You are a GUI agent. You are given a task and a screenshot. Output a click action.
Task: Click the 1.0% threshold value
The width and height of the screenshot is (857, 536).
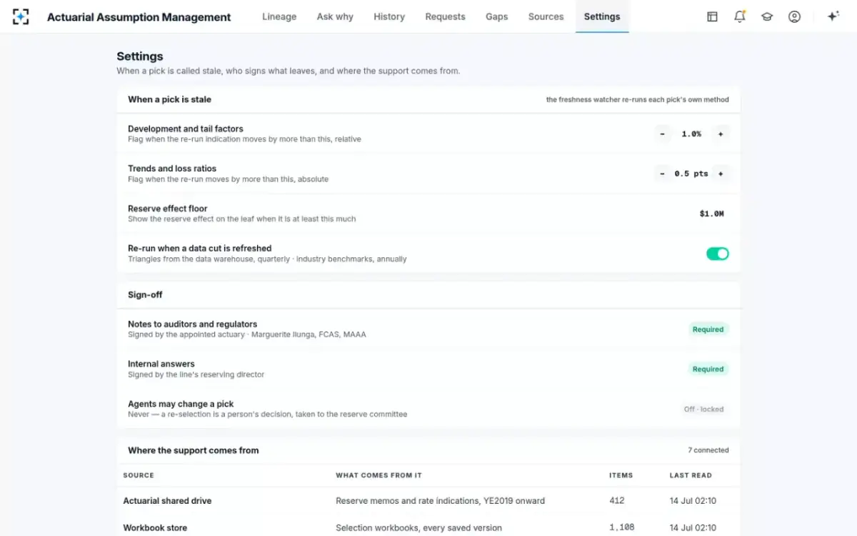tap(691, 134)
